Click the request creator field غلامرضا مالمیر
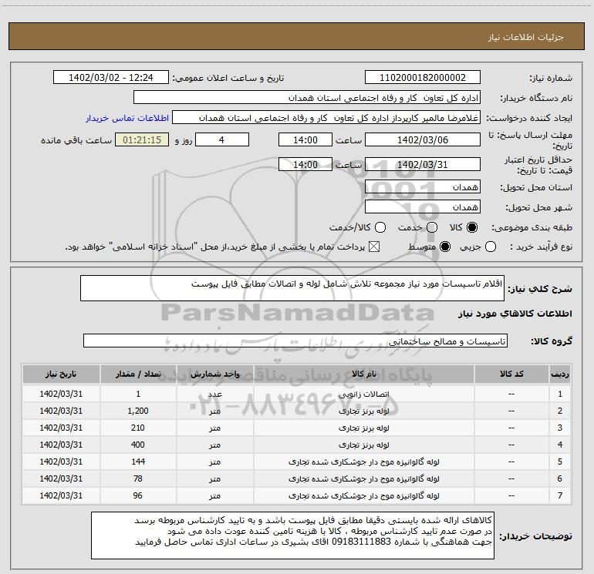 [326, 118]
